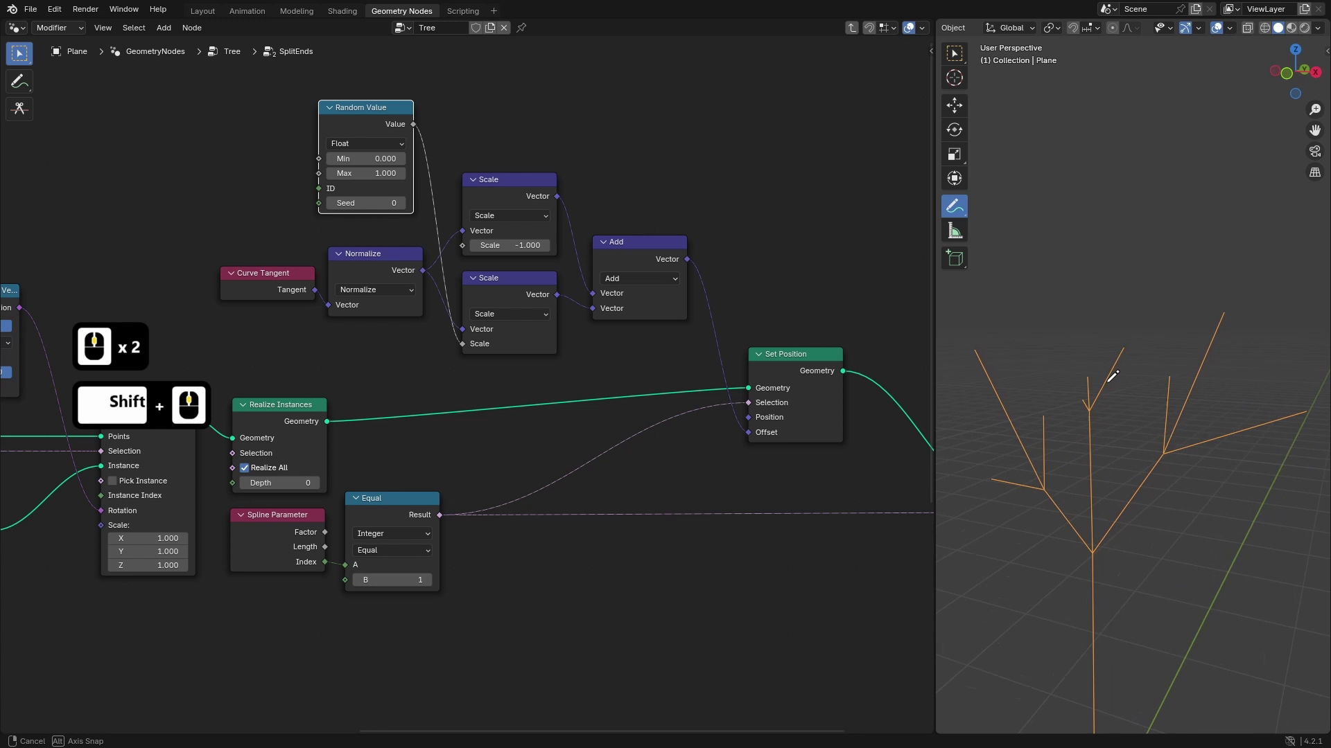Switch to the Scripting workspace tab

pyautogui.click(x=463, y=10)
